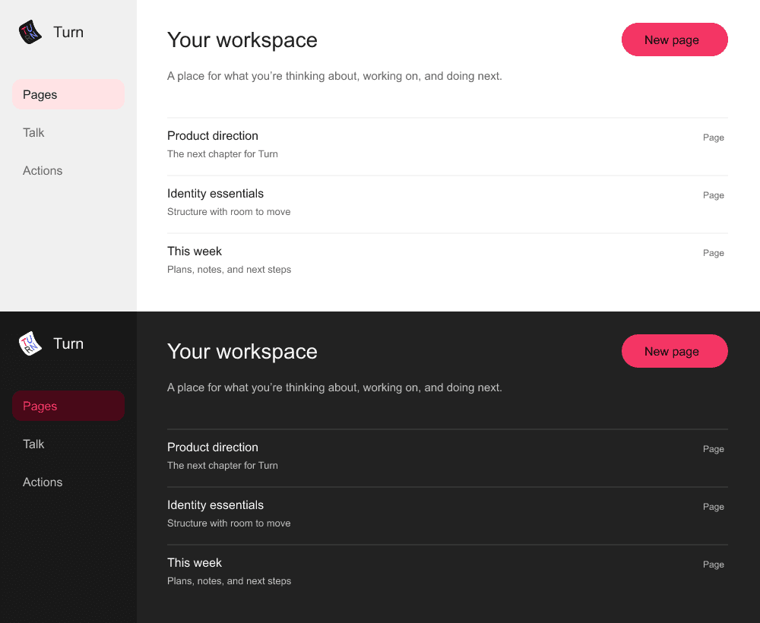Screen dimensions: 760x623
Task: Click the Page label beside light This week
Action: 714,253
